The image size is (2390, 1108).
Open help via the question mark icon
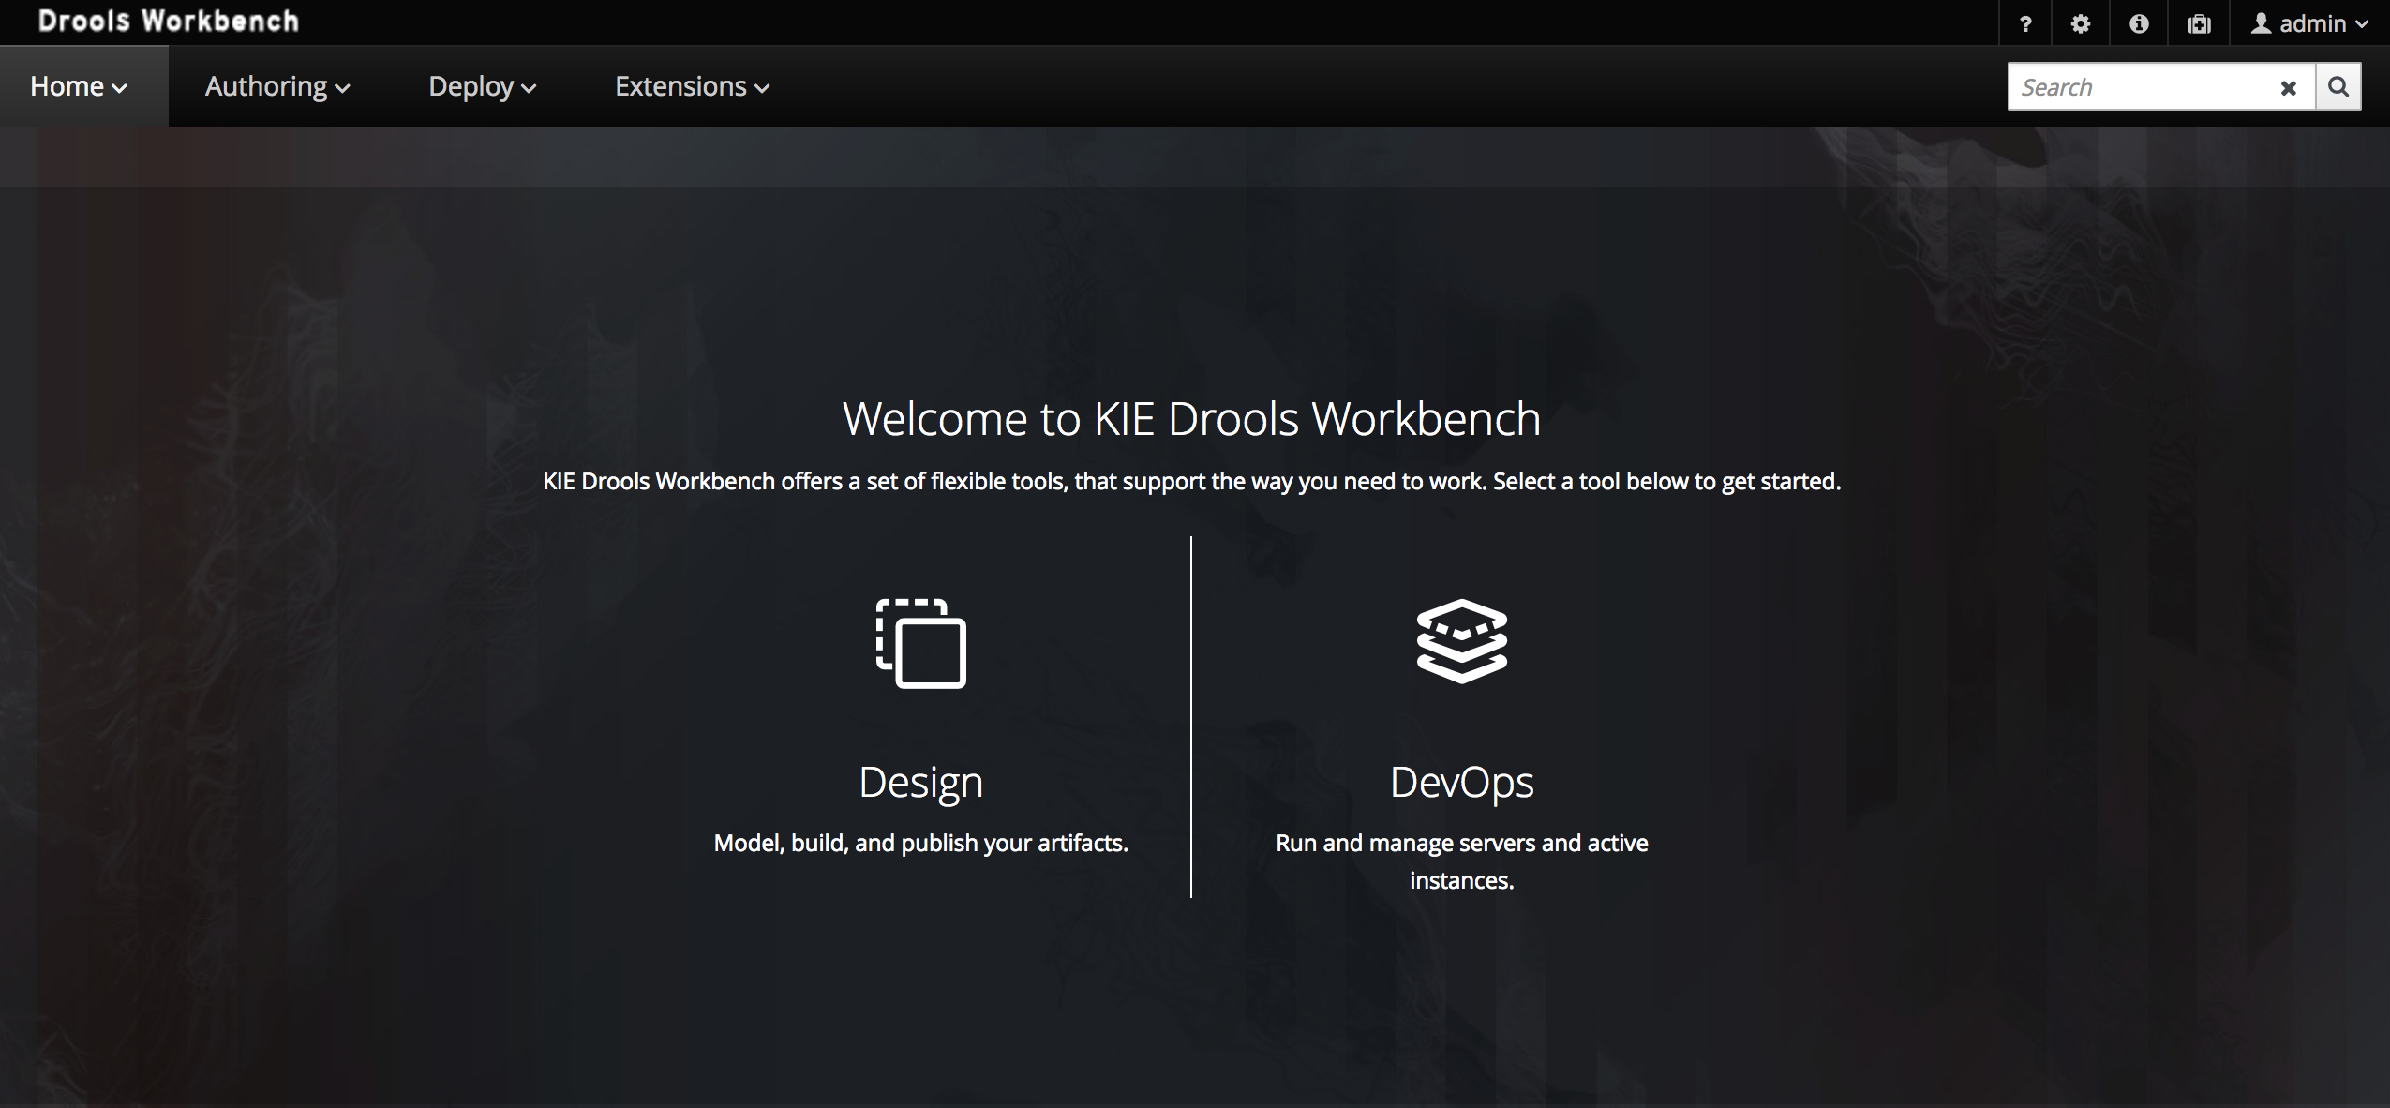point(2025,22)
